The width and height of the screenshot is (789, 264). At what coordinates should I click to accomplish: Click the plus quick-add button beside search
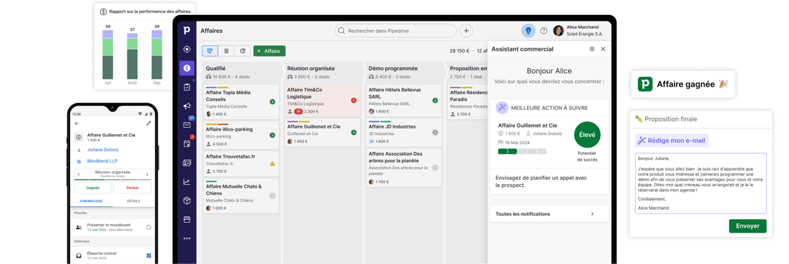[x=466, y=31]
